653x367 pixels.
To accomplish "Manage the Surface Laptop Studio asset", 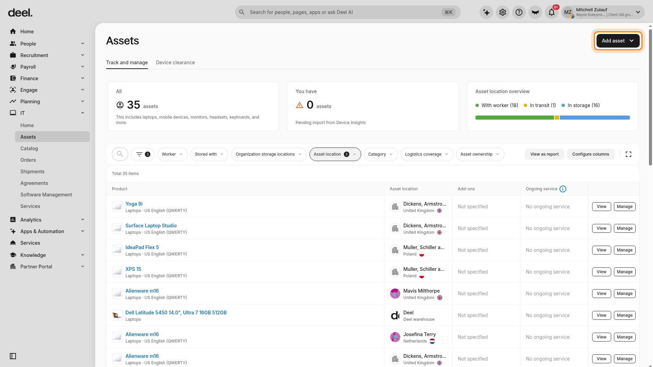I will tap(625, 228).
